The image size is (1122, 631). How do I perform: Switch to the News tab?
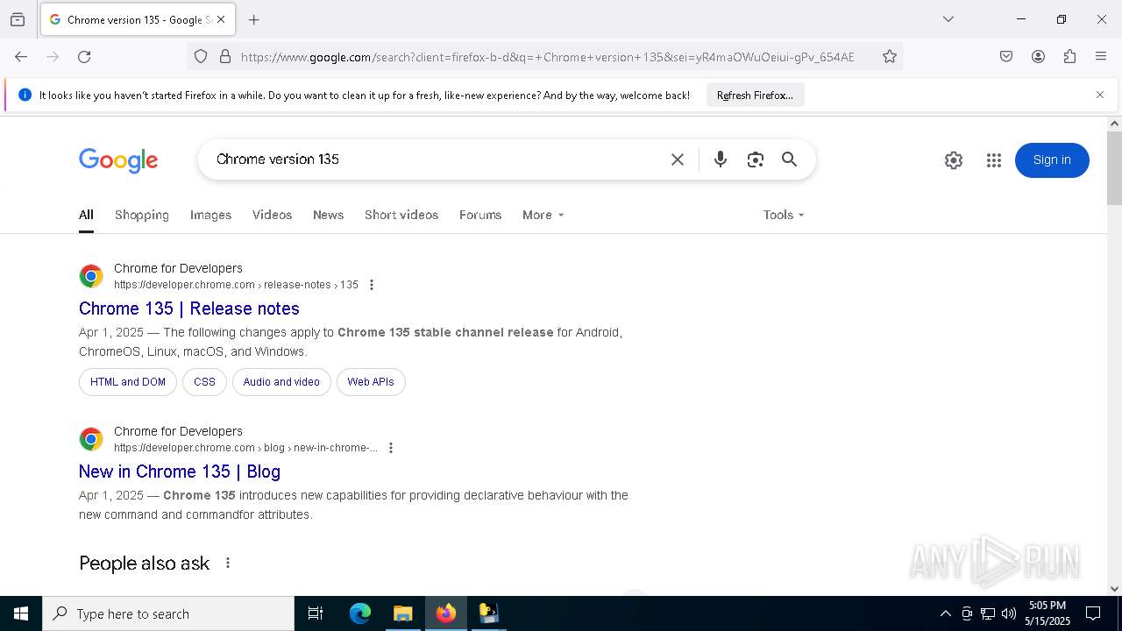pyautogui.click(x=328, y=215)
